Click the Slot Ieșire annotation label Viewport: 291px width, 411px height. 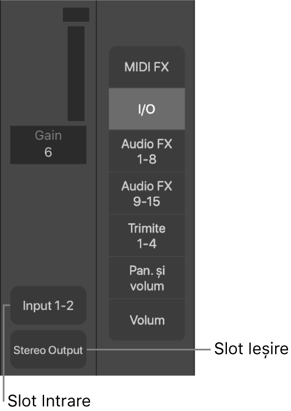pos(251,349)
